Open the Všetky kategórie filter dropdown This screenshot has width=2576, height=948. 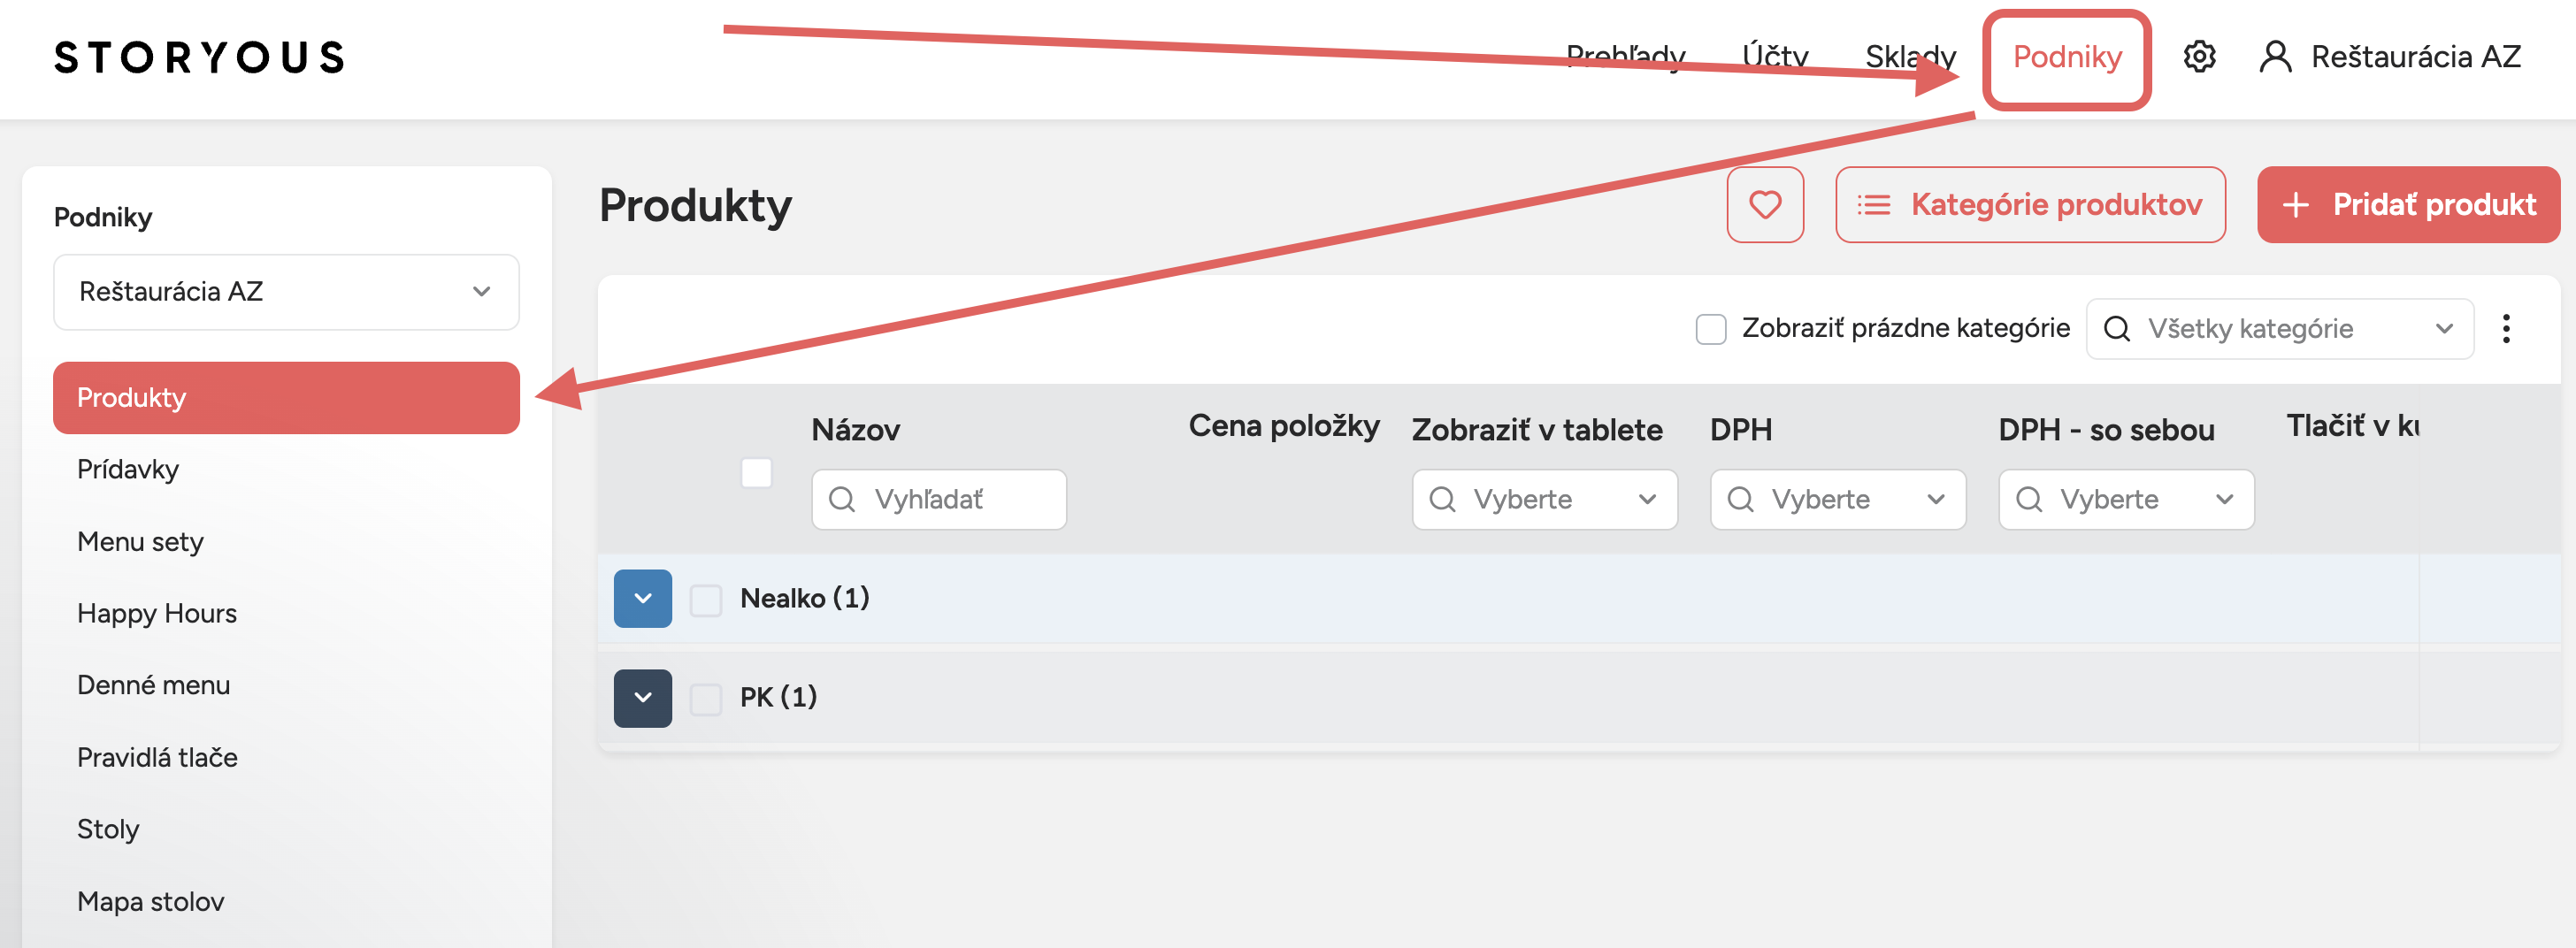coord(2280,329)
